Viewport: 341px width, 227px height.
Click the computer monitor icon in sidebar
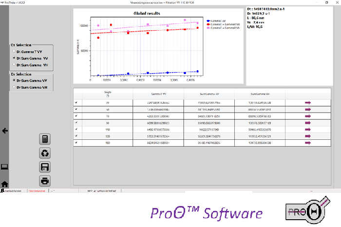coord(4,167)
